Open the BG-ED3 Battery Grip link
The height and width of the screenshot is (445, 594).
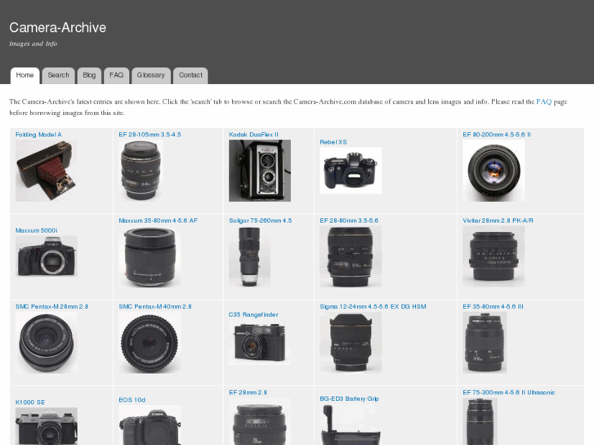[x=349, y=398]
